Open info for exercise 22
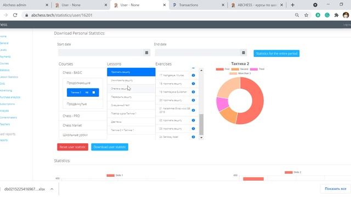The height and width of the screenshot is (197, 351). pyautogui.click(x=193, y=120)
